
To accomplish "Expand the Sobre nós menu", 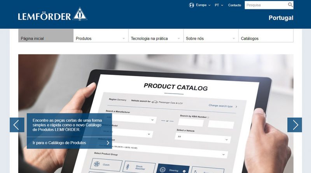I will [210, 38].
